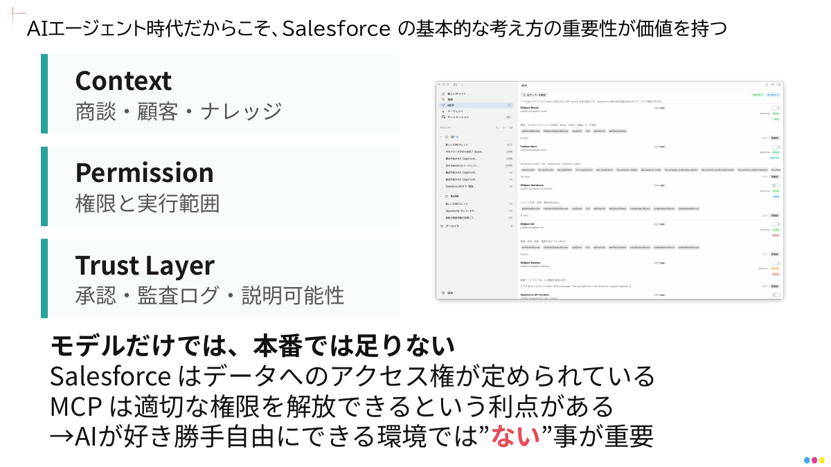Viewport: 831px width, 467px height.
Task: Click the collapse-all icon in the projects header
Action: (x=497, y=127)
